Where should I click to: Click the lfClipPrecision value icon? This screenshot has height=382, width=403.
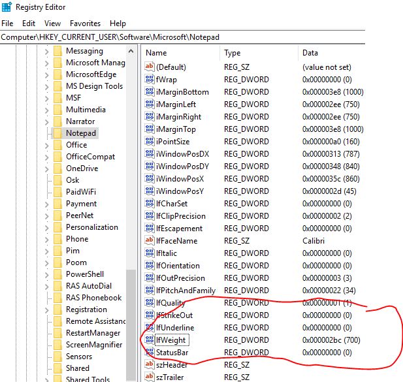150,215
